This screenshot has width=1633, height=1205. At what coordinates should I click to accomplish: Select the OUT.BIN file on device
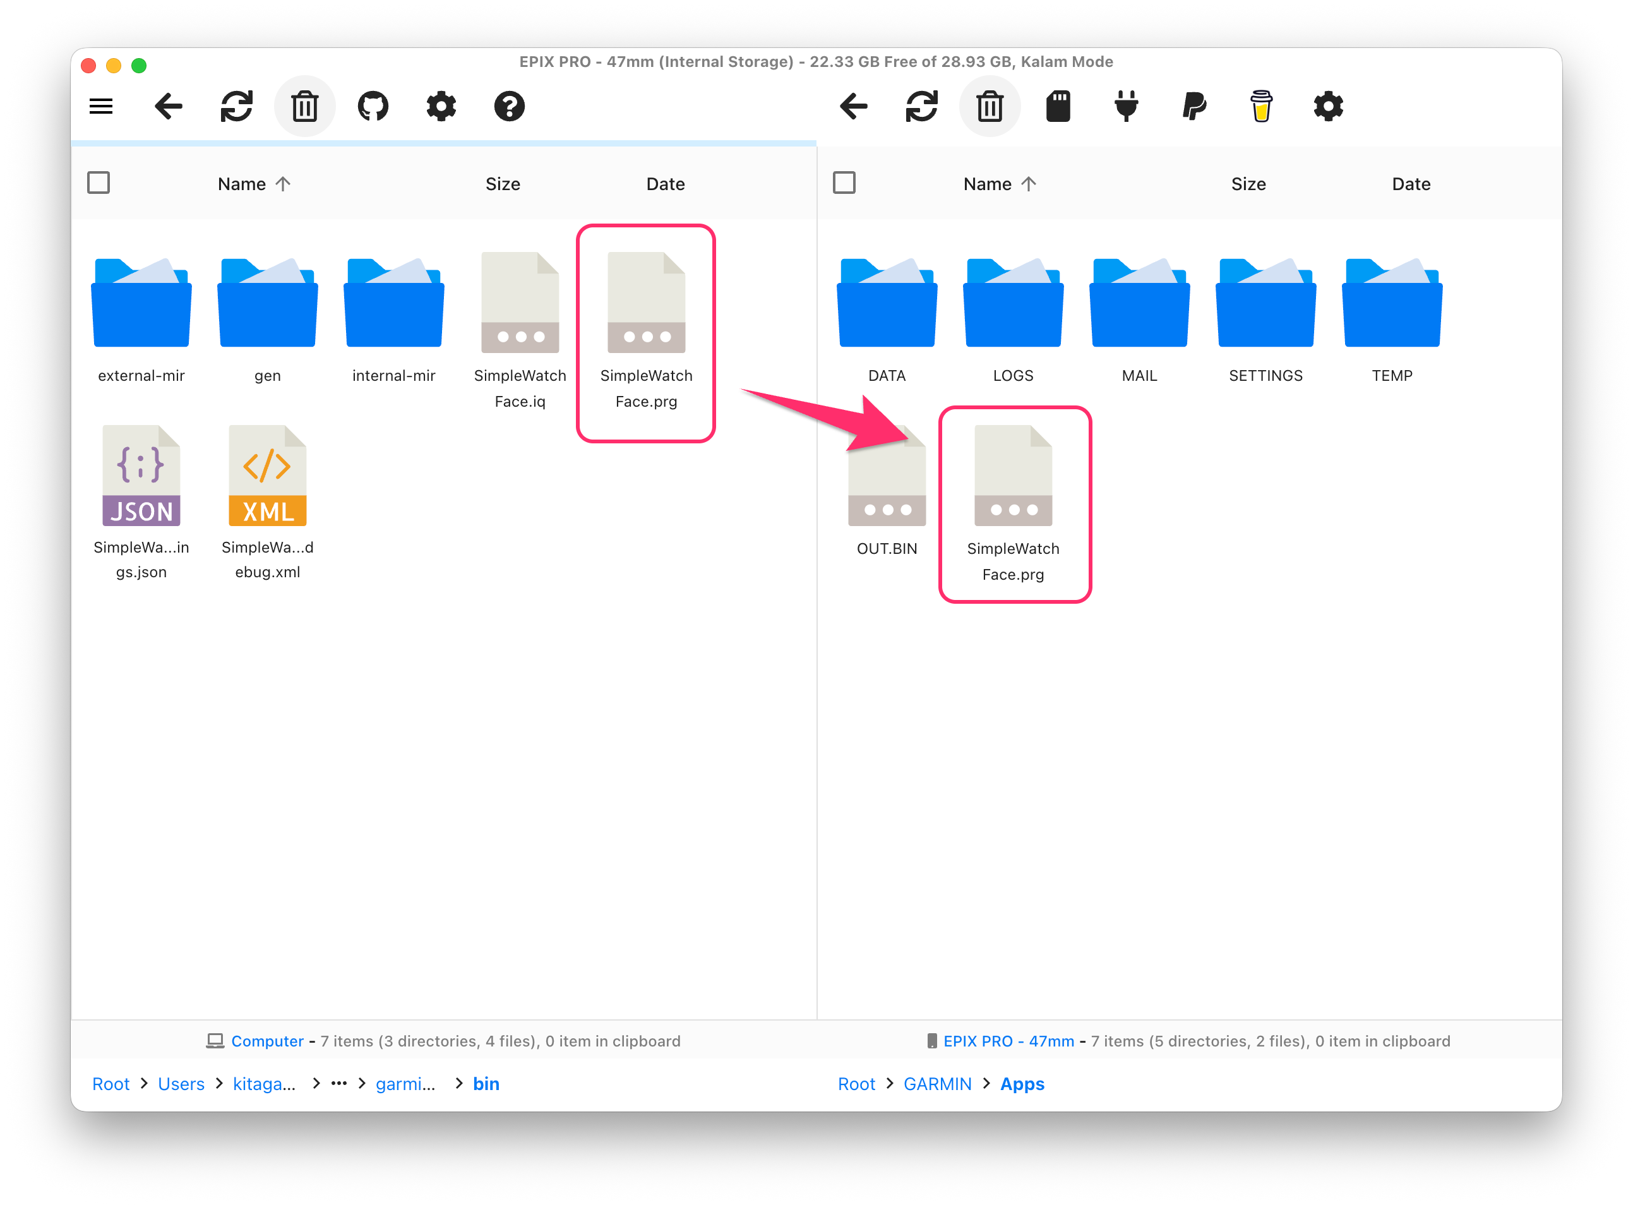887,491
